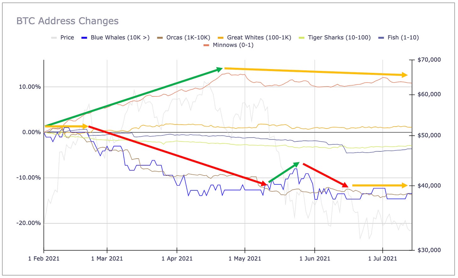Click the BTC Address Changes chart title
The width and height of the screenshot is (458, 278).
(x=67, y=21)
